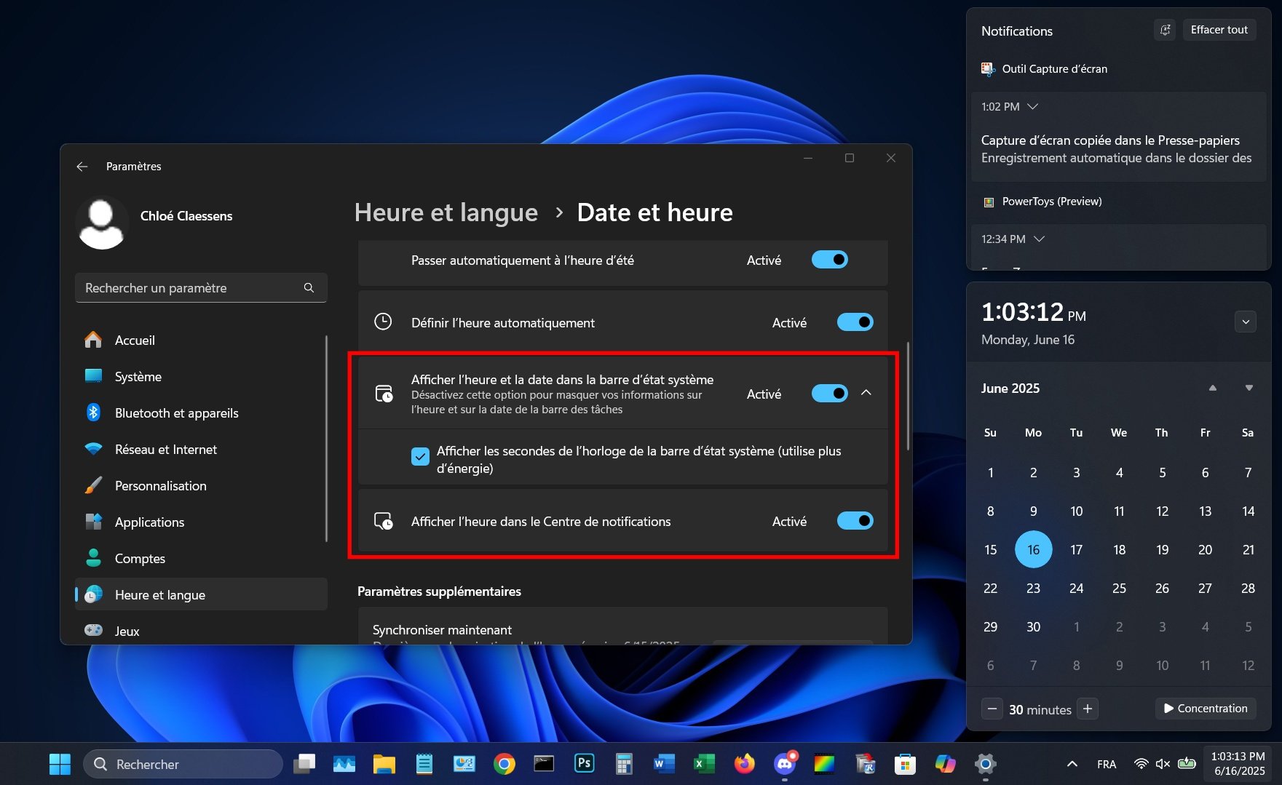Image resolution: width=1282 pixels, height=785 pixels.
Task: Start a Concentration session
Action: (1205, 708)
